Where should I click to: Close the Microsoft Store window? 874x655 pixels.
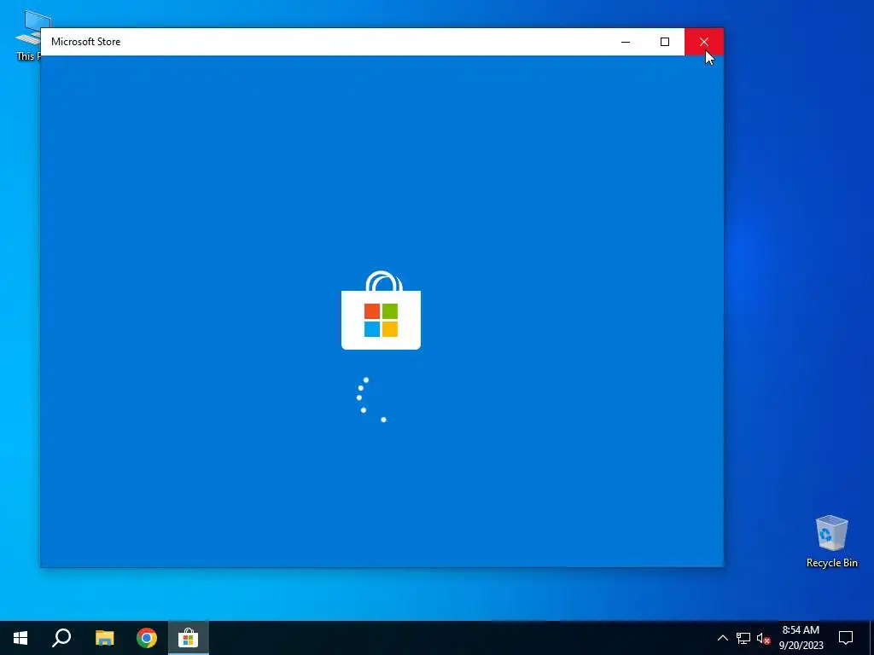click(x=704, y=42)
